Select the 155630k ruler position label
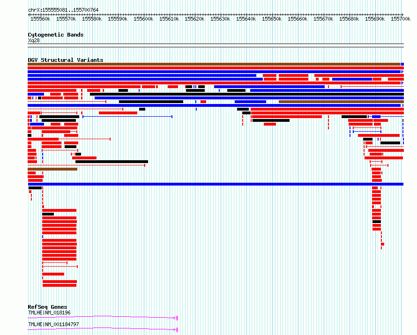 (x=221, y=19)
